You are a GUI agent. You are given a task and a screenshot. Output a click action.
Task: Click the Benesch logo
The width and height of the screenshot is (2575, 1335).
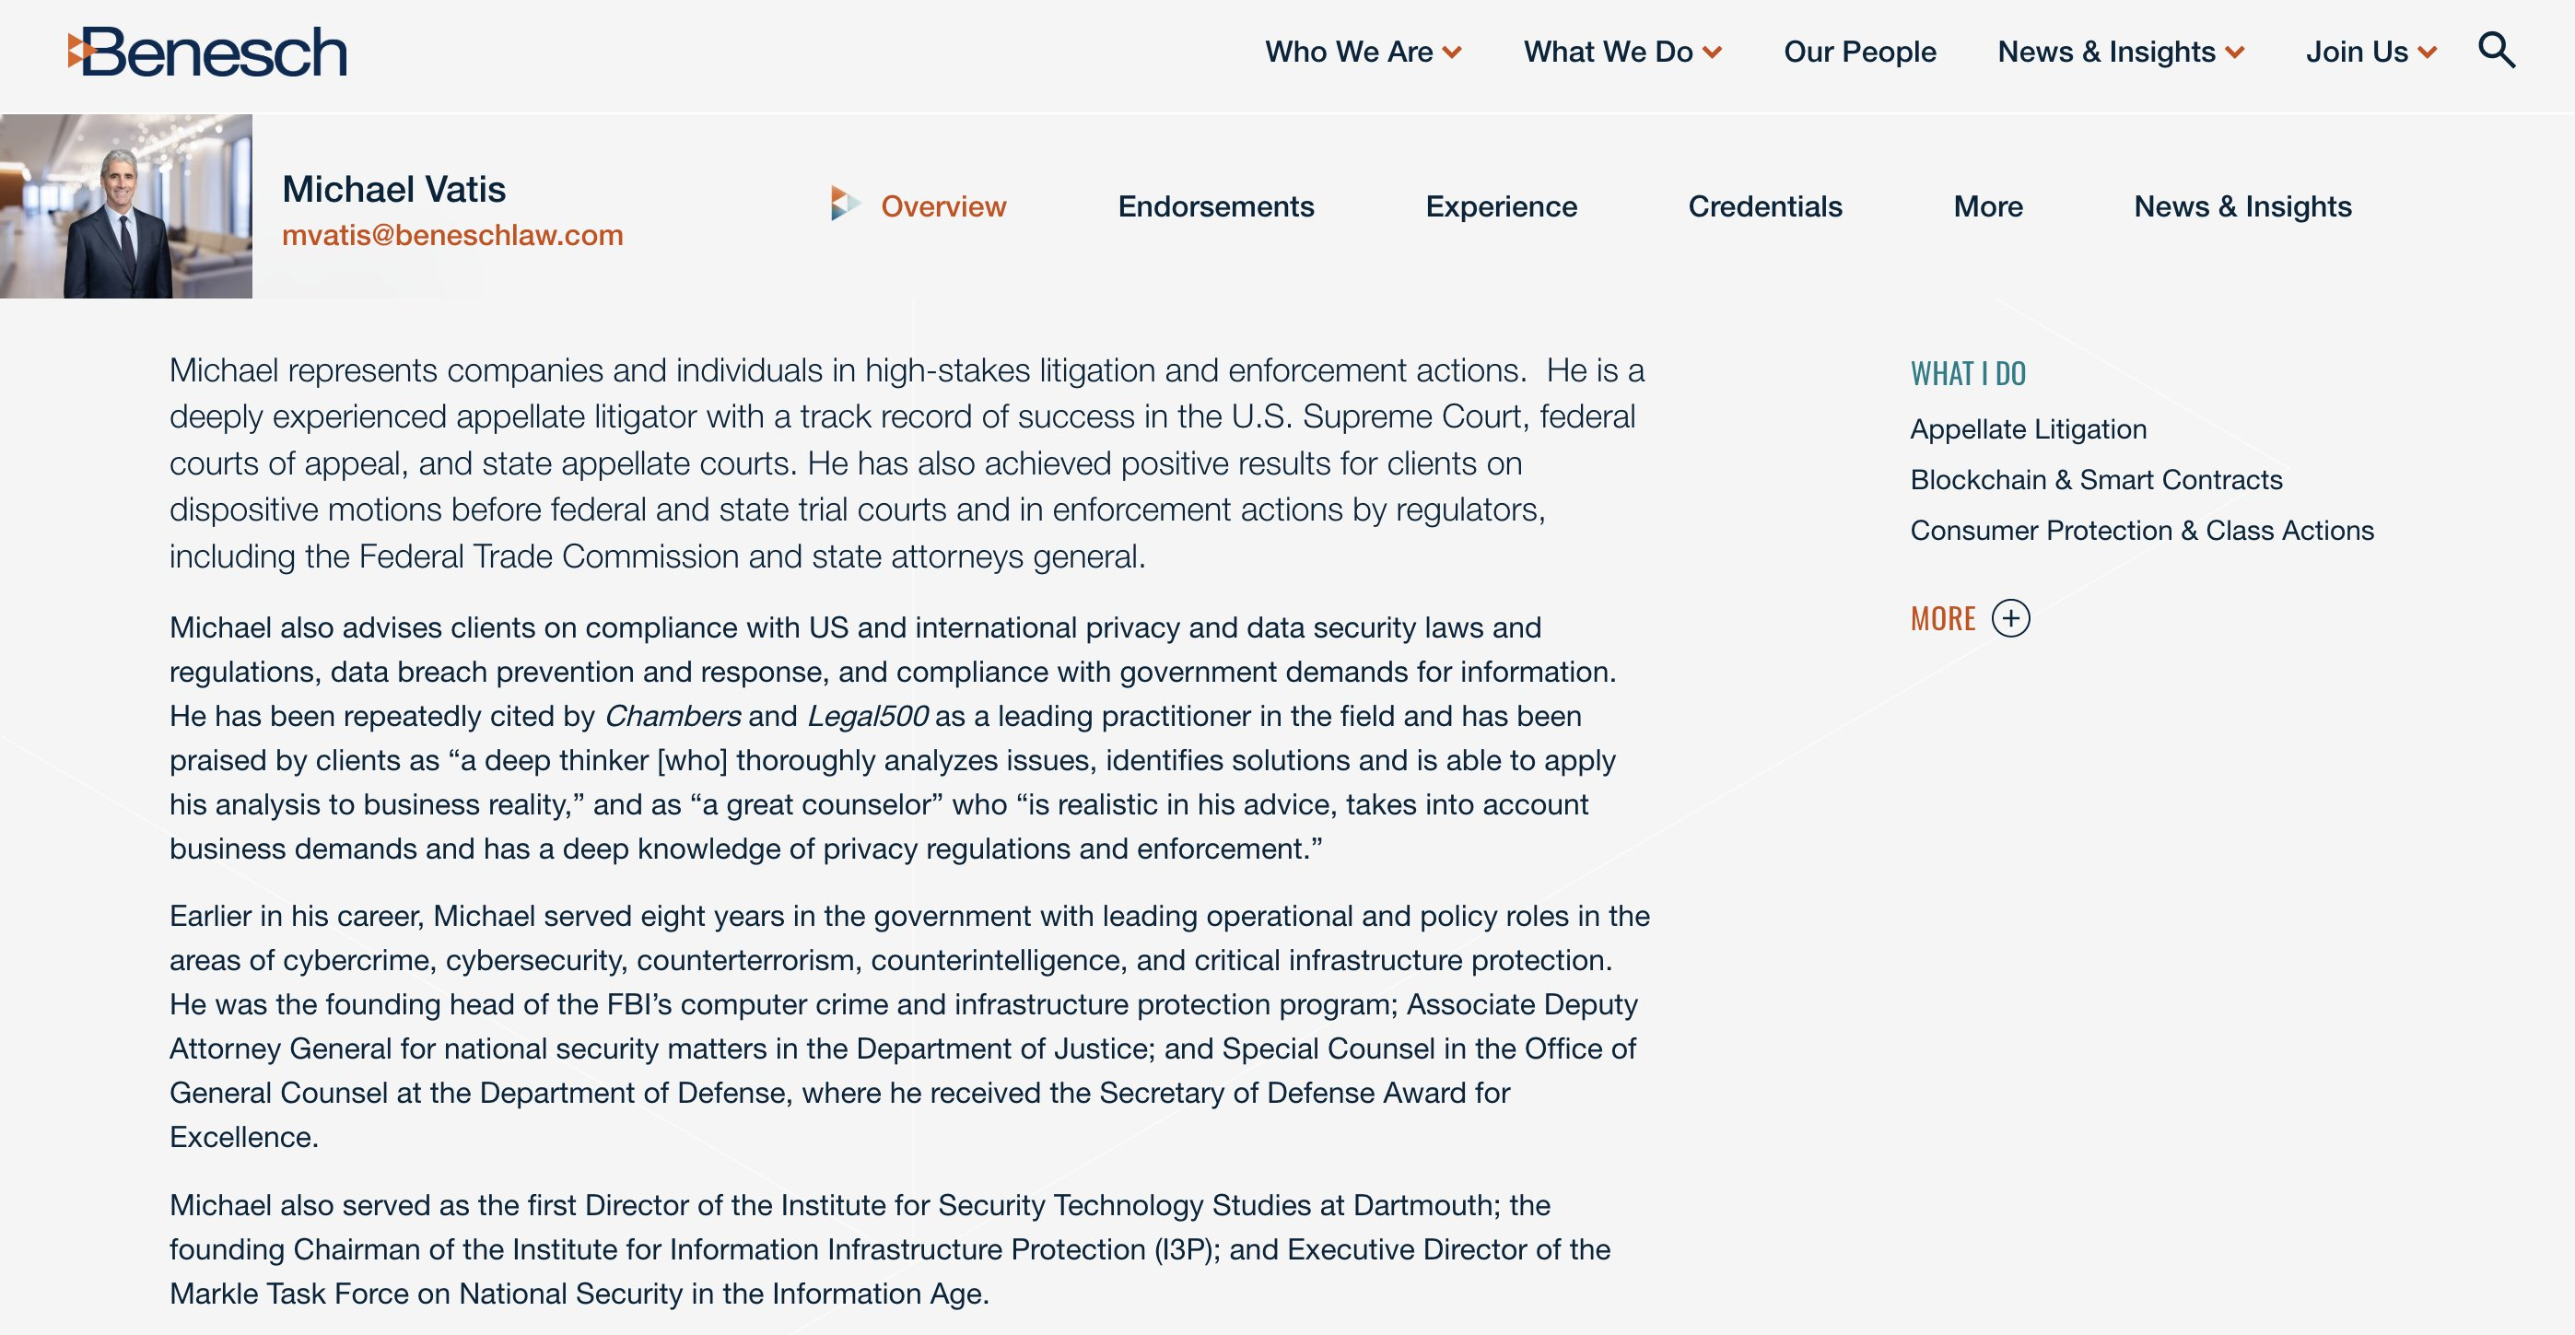tap(208, 52)
